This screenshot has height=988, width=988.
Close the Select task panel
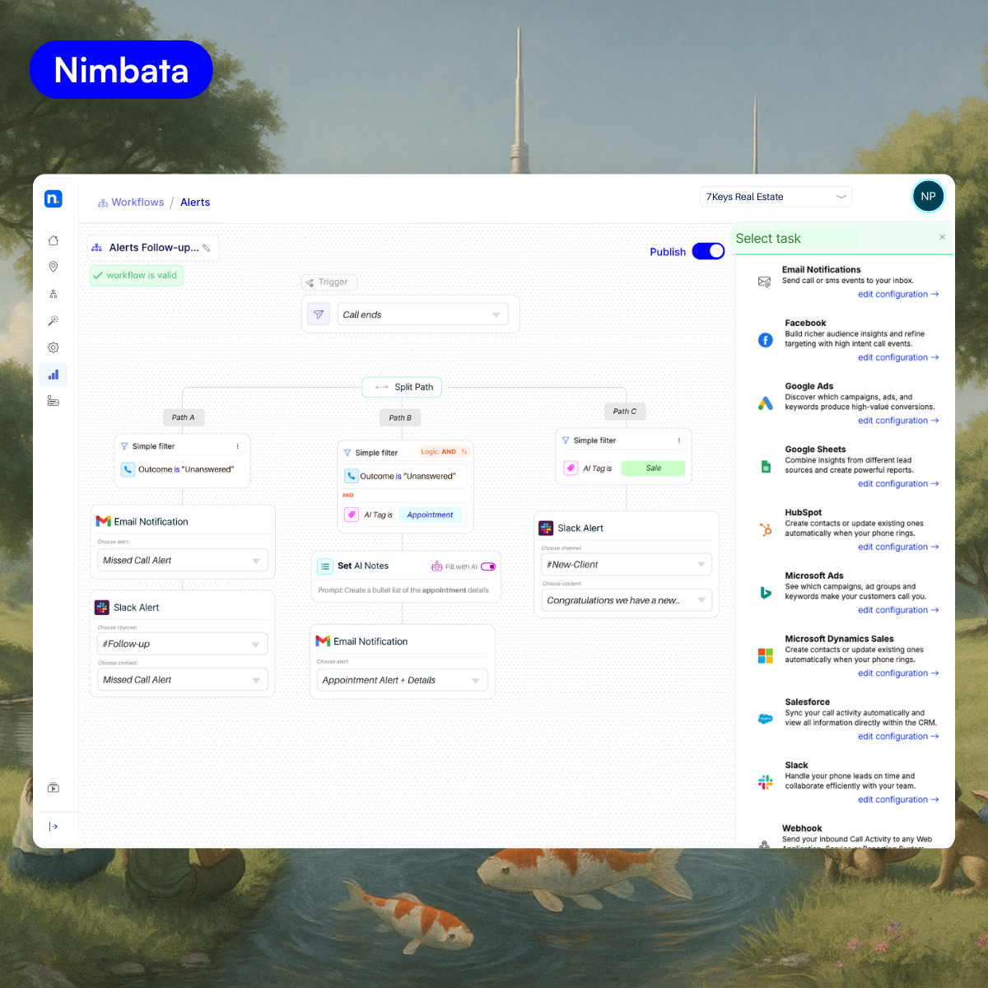[x=942, y=237]
